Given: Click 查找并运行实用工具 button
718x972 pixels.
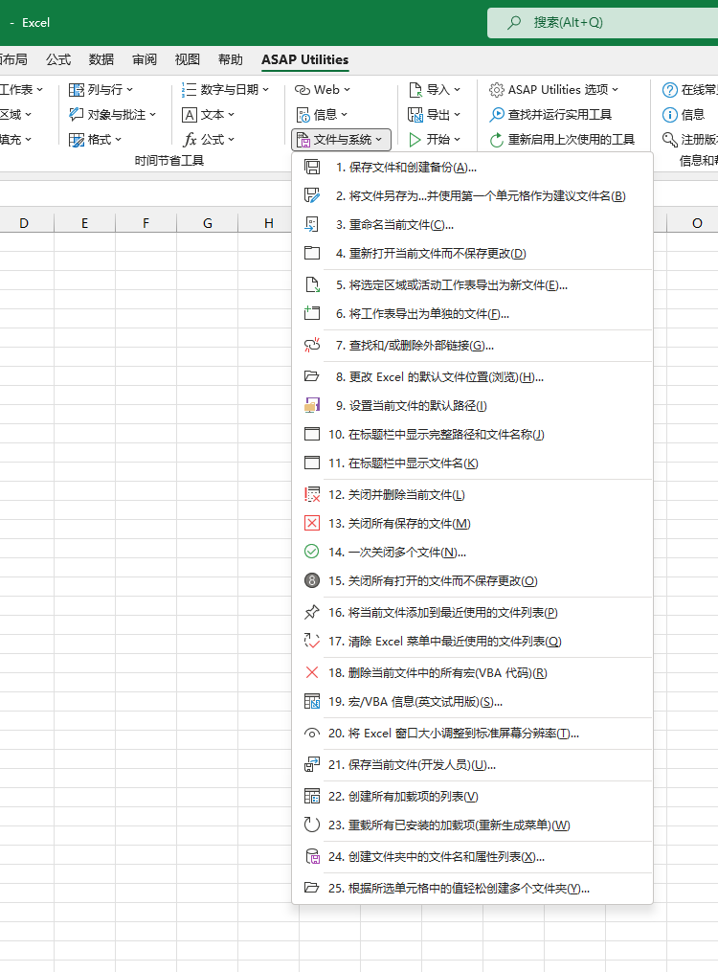Looking at the screenshot, I should [550, 115].
